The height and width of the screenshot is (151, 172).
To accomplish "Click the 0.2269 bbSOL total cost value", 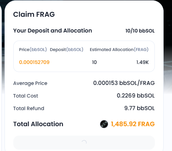I will point(136,96).
